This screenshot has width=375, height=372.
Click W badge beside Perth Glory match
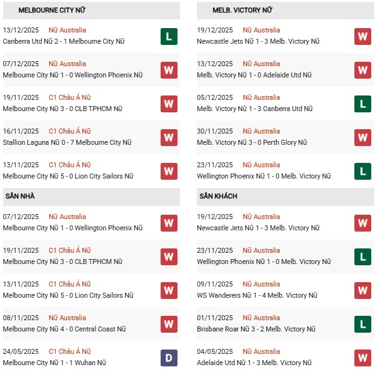click(x=362, y=137)
